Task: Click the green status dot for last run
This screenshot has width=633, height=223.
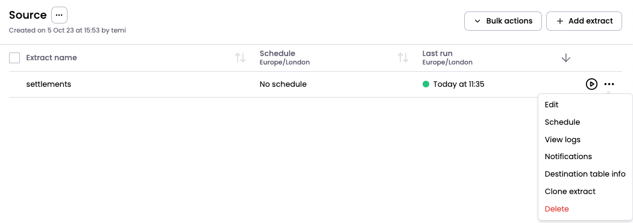Action: 426,84
